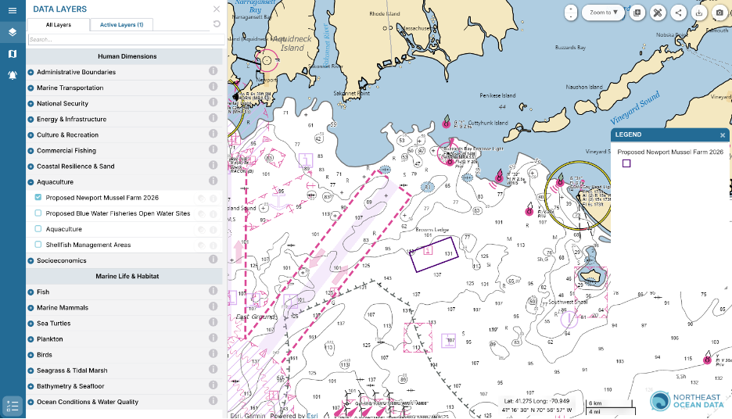Click the layer Search input field
The width and height of the screenshot is (732, 419).
coord(126,40)
